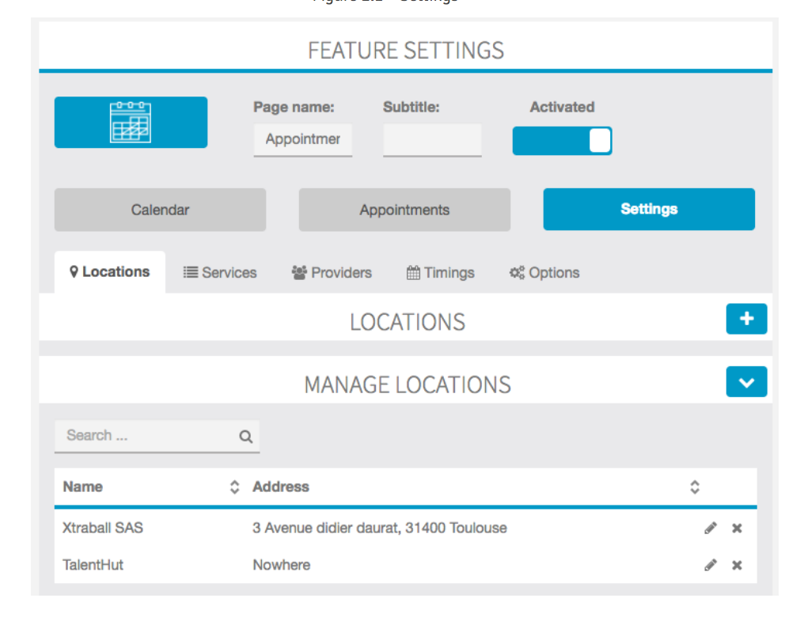Collapse the Manage Locations section
This screenshot has height=617, width=804.
point(746,382)
